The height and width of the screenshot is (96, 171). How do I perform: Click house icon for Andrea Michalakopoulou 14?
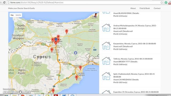click(x=106, y=28)
